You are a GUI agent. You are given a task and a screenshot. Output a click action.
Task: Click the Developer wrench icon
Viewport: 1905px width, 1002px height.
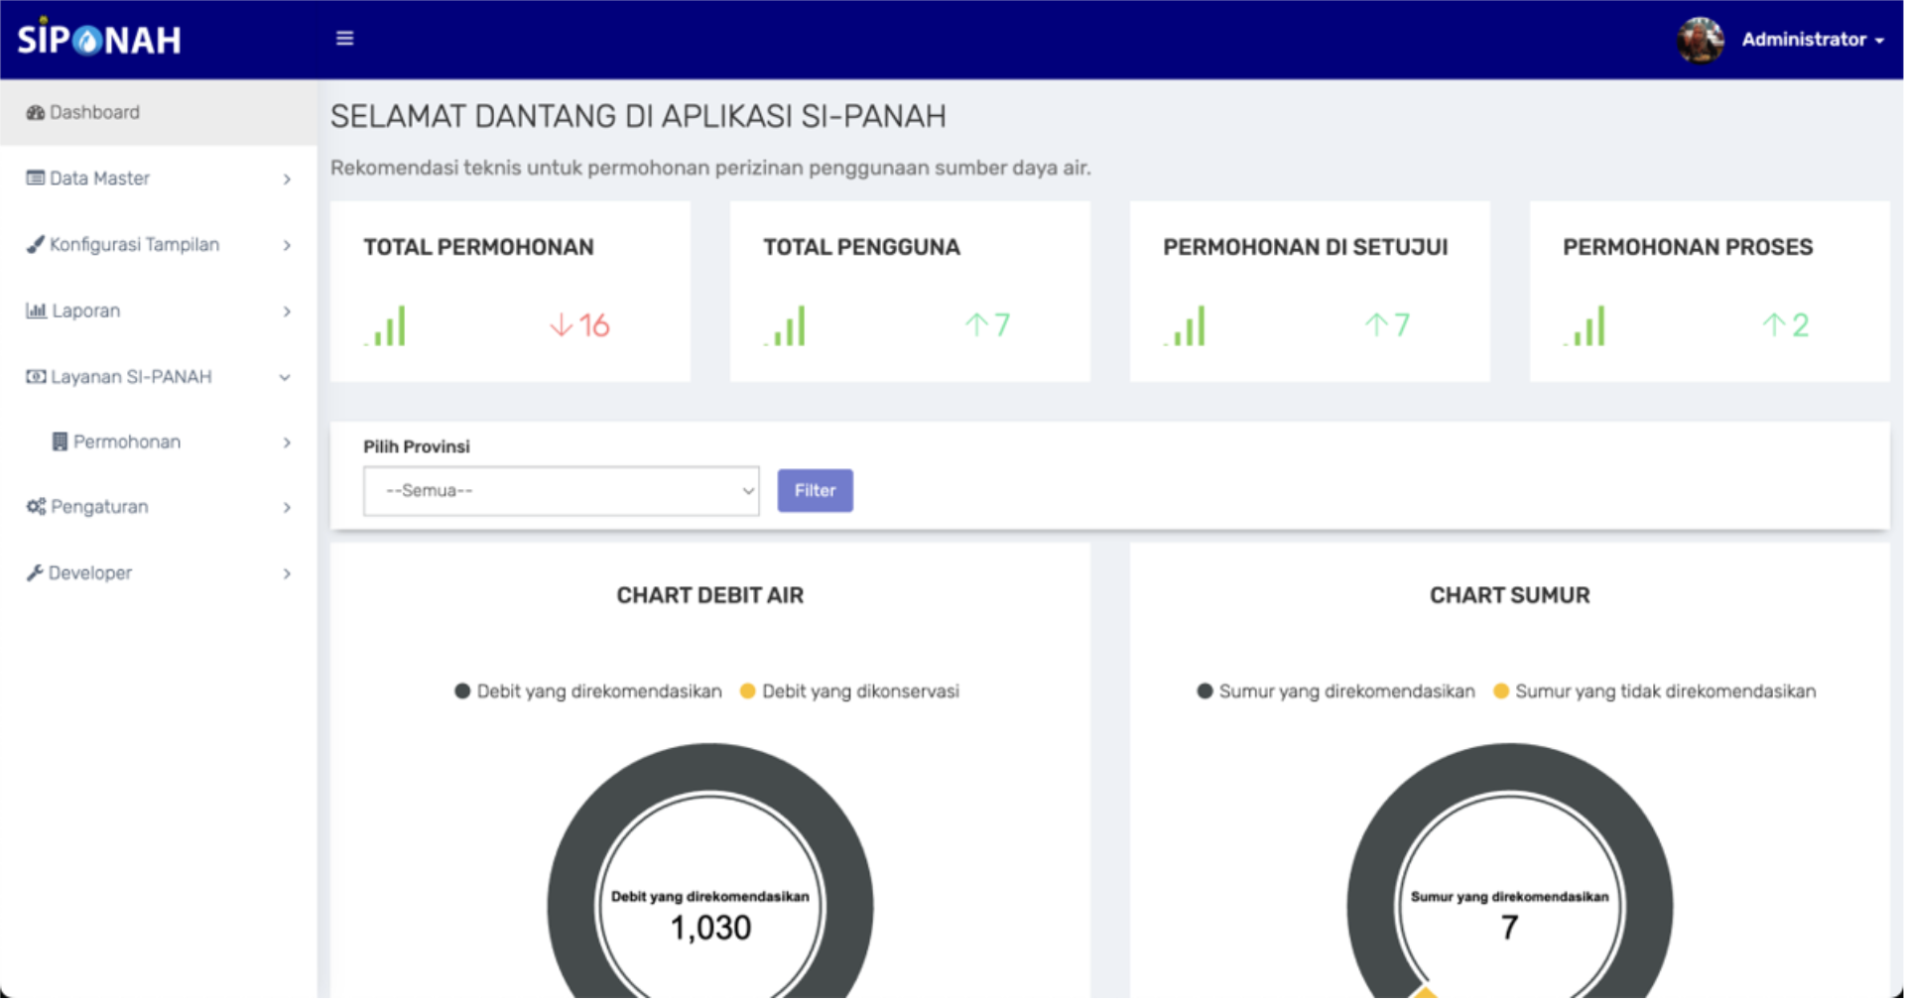(x=36, y=571)
